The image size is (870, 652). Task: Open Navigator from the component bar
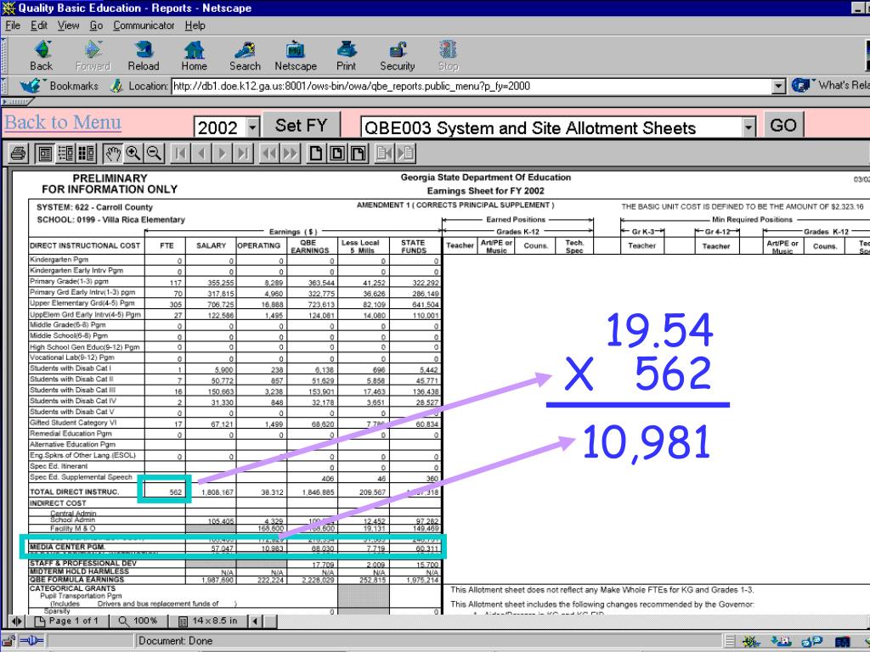pos(751,642)
